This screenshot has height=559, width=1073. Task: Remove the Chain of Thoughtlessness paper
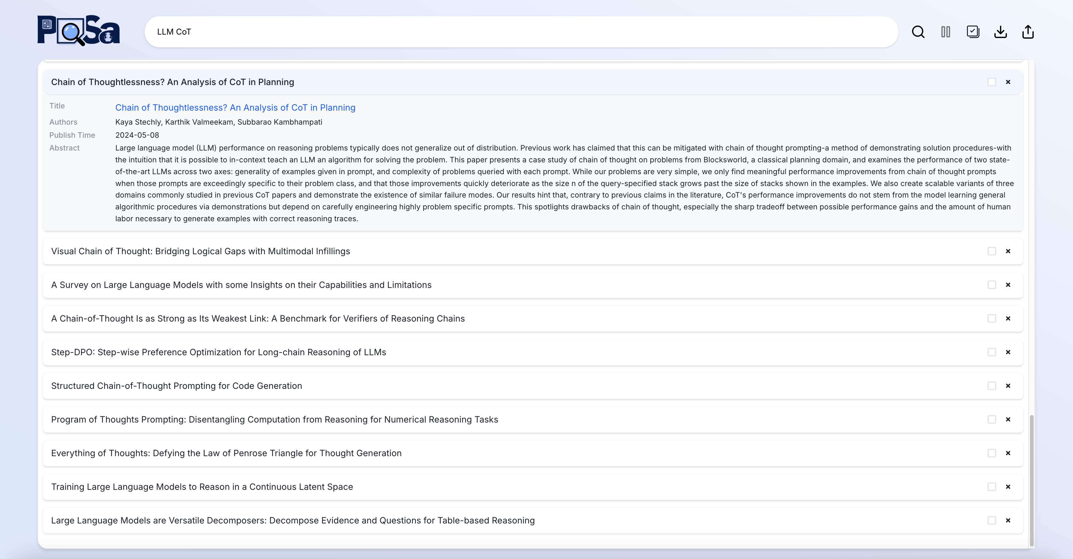point(1008,82)
